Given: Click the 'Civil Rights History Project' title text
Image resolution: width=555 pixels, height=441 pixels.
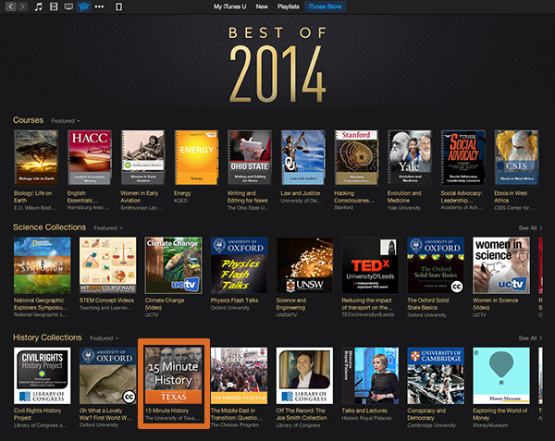Looking at the screenshot, I should click(38, 414).
